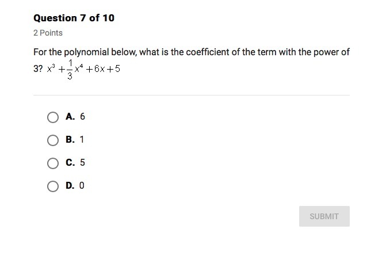Click the one-third fraction in the polynomial
This screenshot has height=275, width=386.
coord(70,70)
